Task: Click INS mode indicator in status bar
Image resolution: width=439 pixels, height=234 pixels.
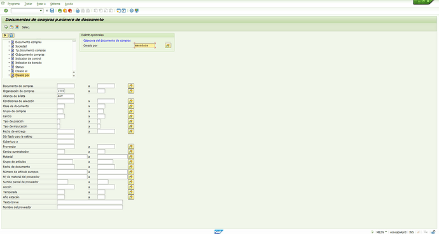Action: [x=411, y=231]
